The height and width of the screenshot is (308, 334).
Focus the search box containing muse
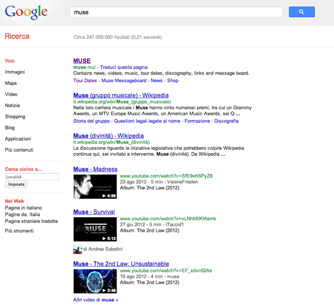[x=176, y=12]
